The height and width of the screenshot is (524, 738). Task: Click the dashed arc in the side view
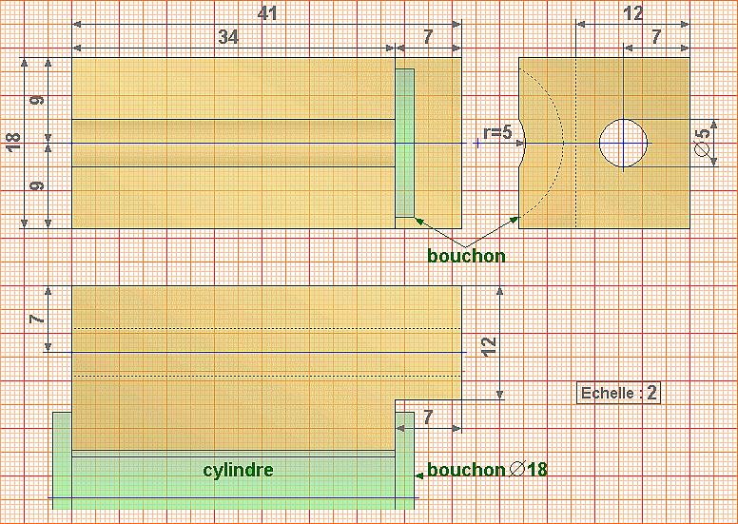(561, 143)
